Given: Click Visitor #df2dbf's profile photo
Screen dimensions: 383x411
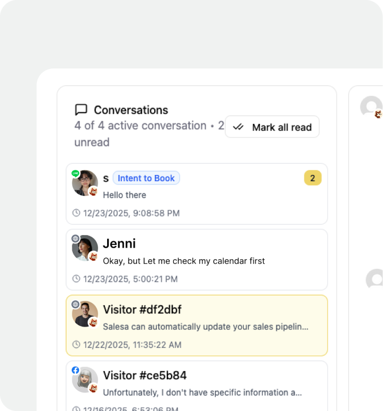Looking at the screenshot, I should 84,314.
